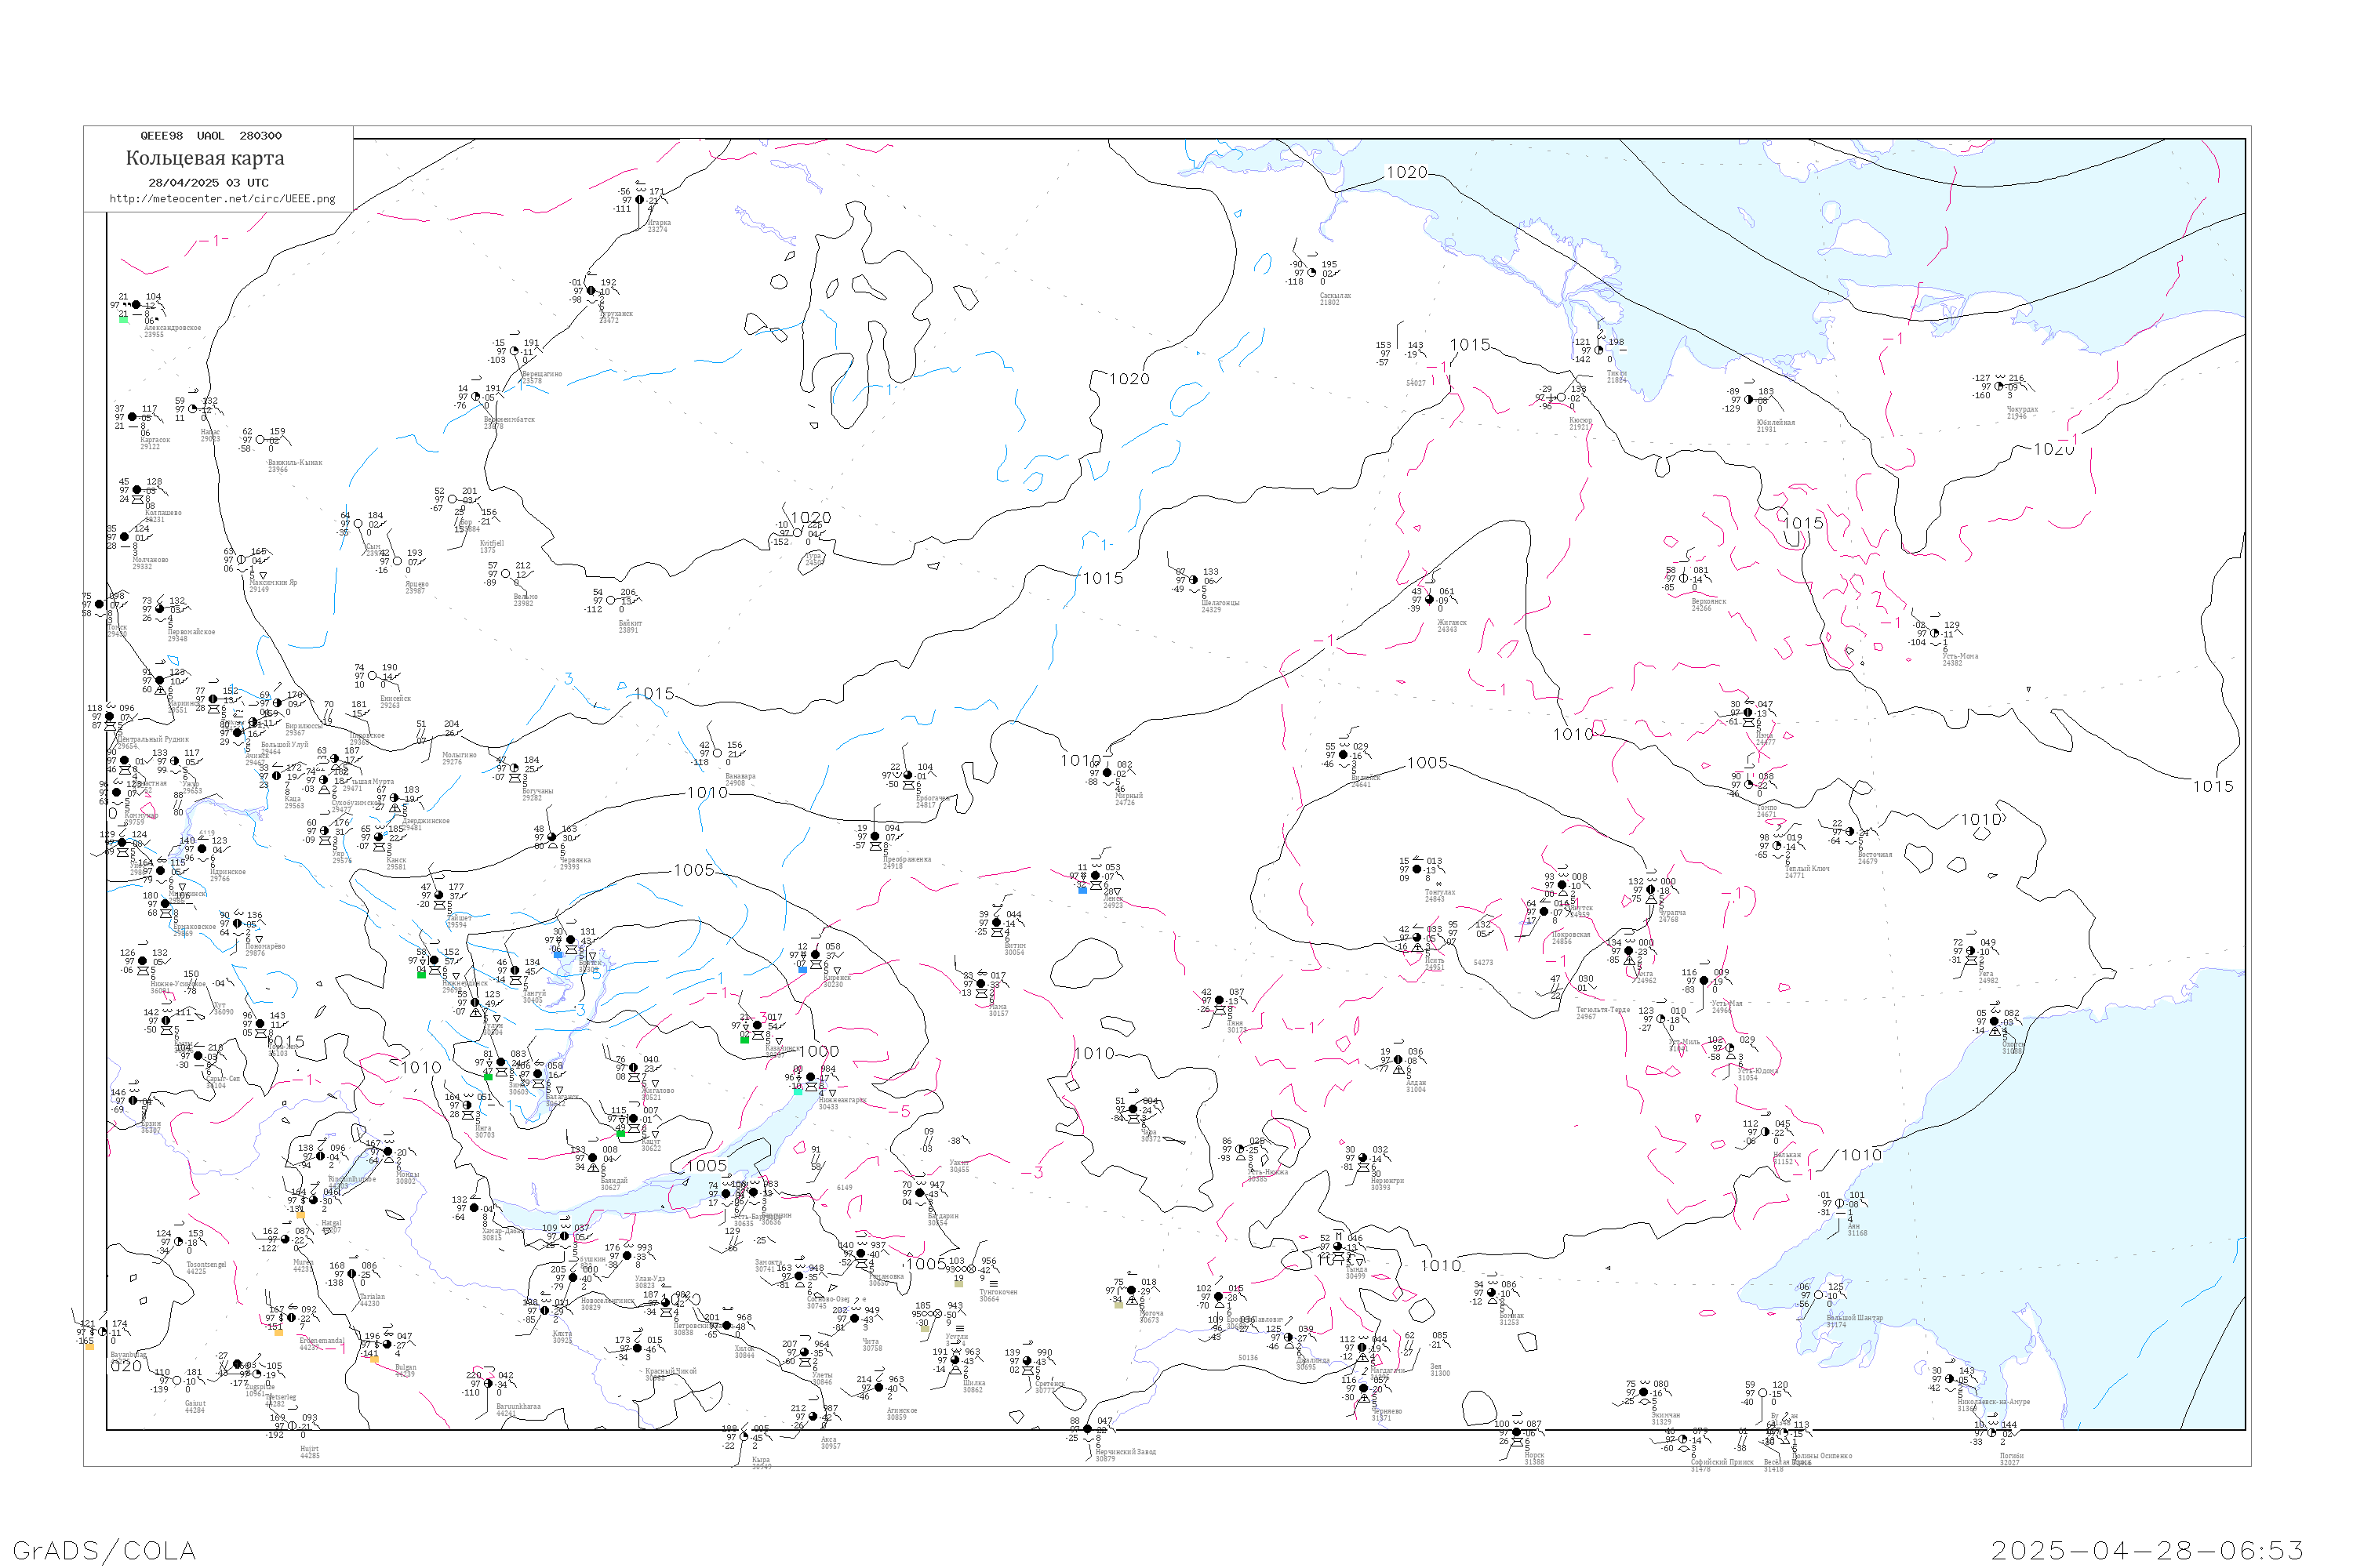Click the Саскылах station circle symbol
The image size is (2353, 1568).
click(1311, 272)
